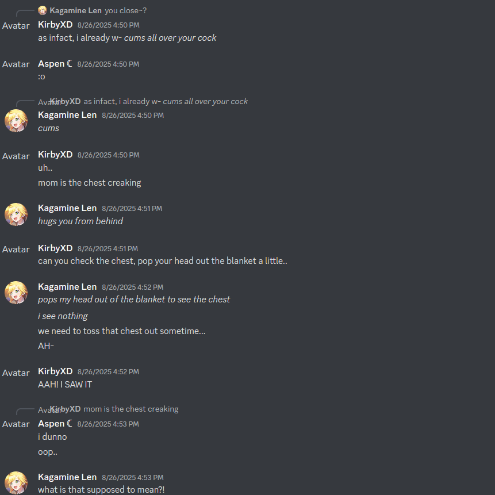Image resolution: width=495 pixels, height=495 pixels.
Task: Select the 'AAH! I SAW IT' message
Action: (x=65, y=385)
